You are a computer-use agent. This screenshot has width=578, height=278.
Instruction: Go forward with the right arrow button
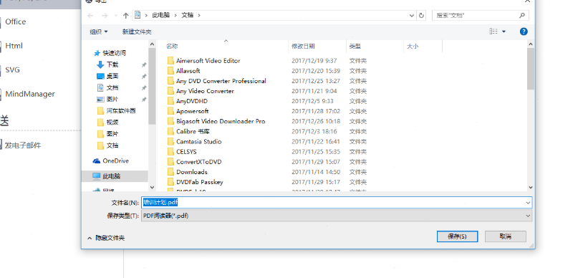point(105,16)
